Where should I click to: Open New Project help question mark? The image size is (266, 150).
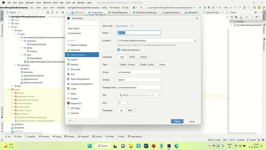pyautogui.click(x=70, y=121)
